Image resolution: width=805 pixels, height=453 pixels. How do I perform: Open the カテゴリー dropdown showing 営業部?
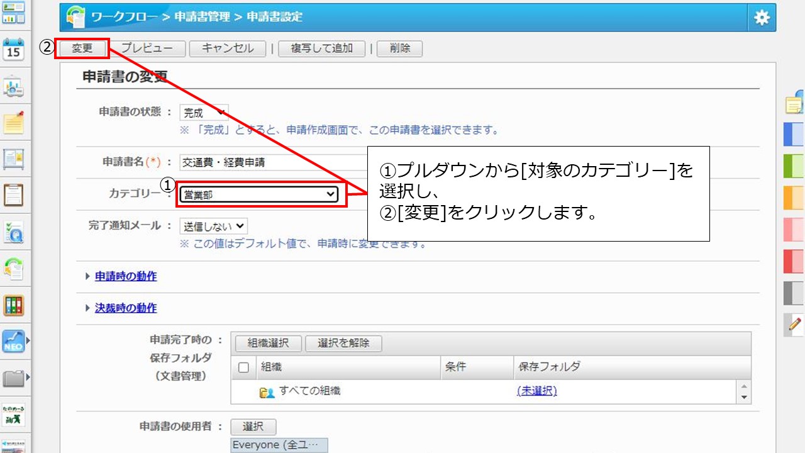point(258,194)
